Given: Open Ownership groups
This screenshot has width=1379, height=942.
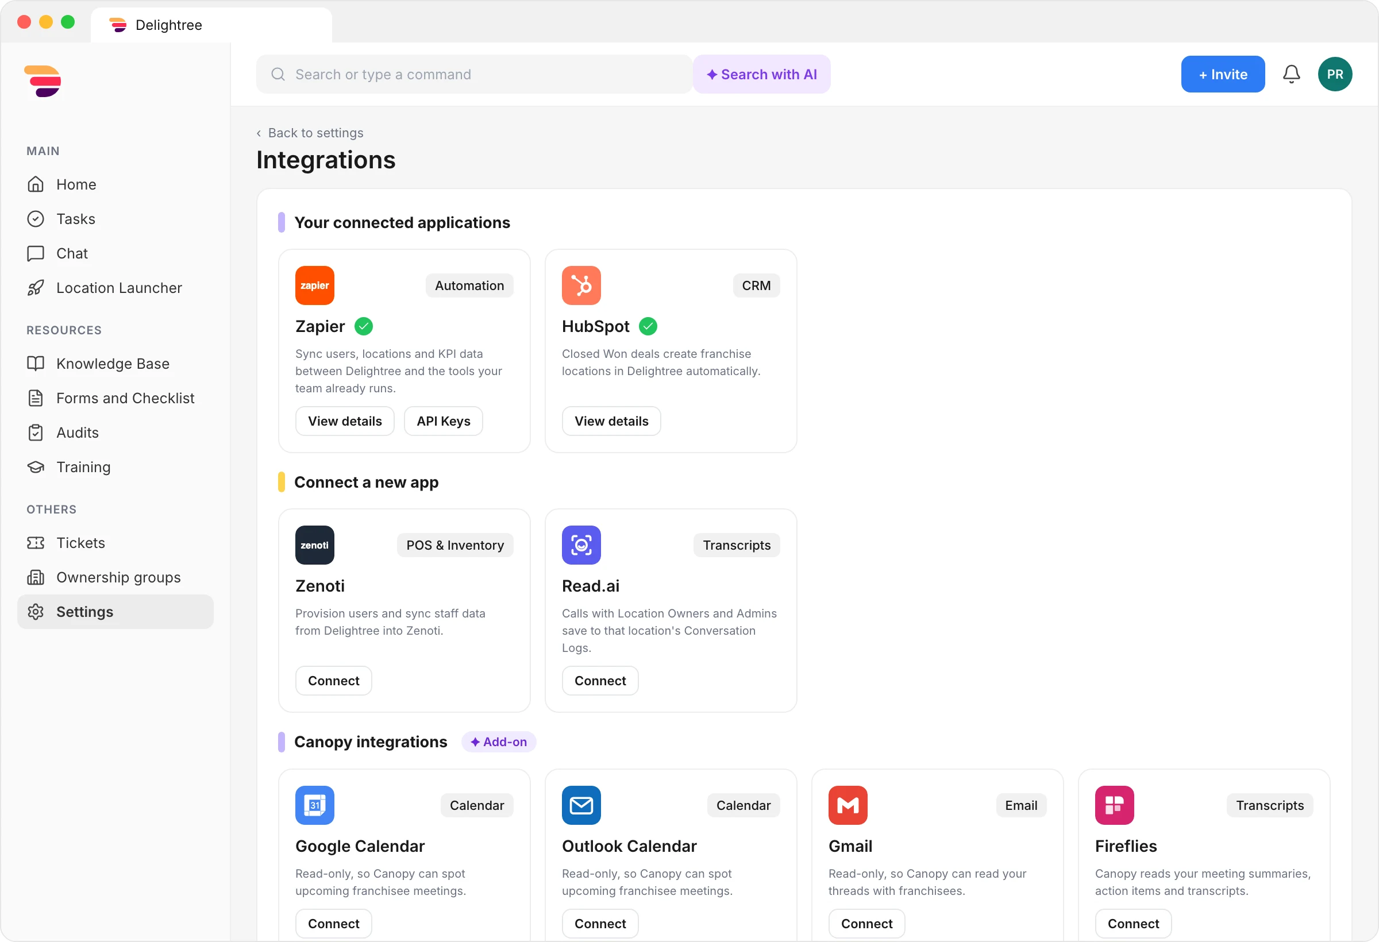Looking at the screenshot, I should (x=115, y=577).
